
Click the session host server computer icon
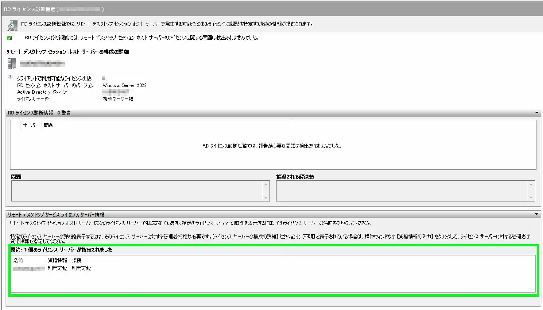tap(12, 64)
